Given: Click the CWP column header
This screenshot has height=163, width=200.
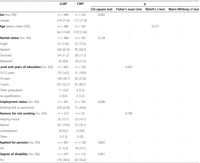Looking at the screenshot, I should pyautogui.click(x=80, y=4).
